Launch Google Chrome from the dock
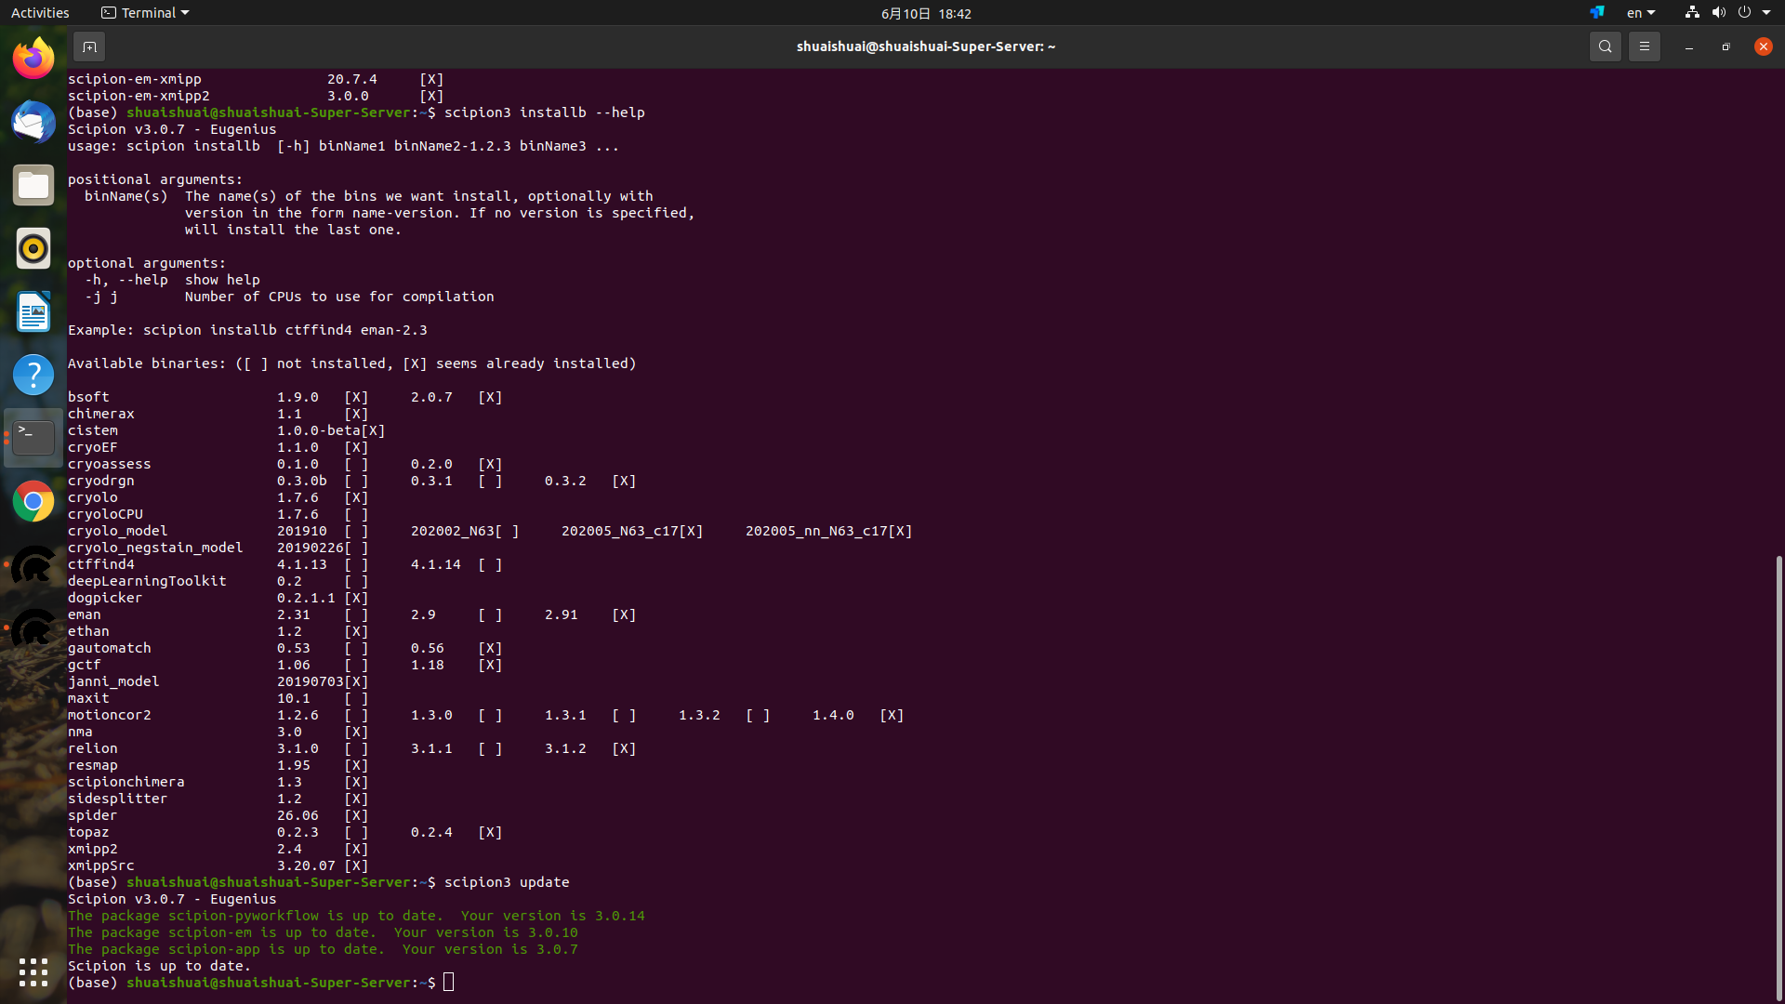Viewport: 1785px width, 1004px height. coord(33,500)
